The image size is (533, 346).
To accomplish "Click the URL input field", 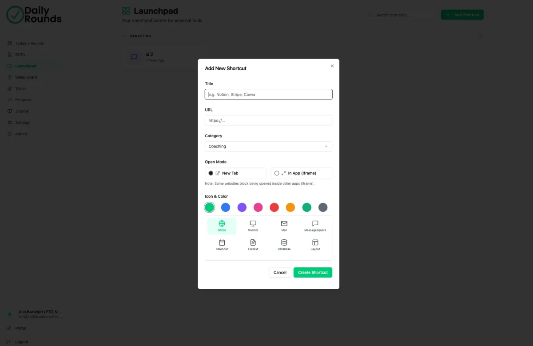I will click(x=268, y=120).
